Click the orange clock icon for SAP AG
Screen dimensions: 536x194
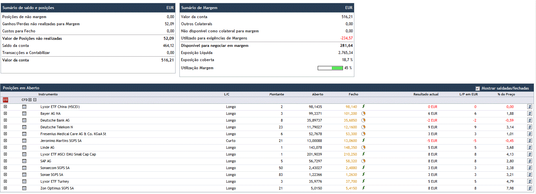coord(363,161)
